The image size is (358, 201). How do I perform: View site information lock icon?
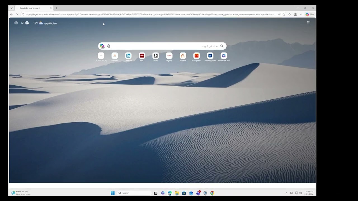pyautogui.click(x=23, y=14)
